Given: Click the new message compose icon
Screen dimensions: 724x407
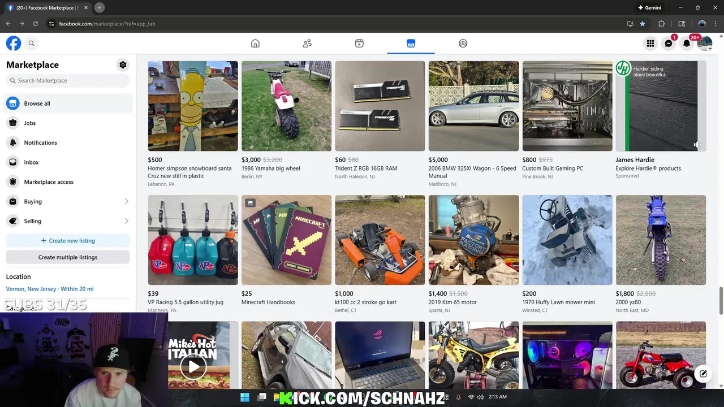Looking at the screenshot, I should tap(703, 374).
